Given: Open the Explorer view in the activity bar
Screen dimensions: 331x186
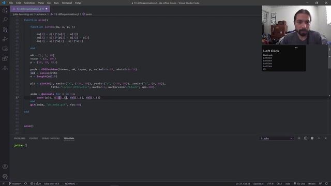Looking at the screenshot, I should [5, 10].
